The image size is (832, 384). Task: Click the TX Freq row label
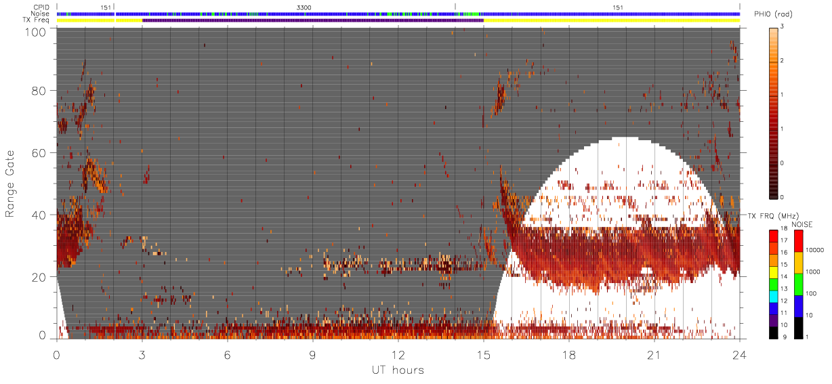pyautogui.click(x=37, y=20)
